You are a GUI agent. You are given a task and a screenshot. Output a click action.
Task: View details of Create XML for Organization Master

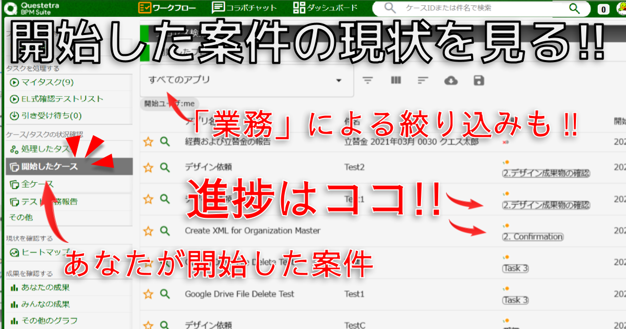165,230
